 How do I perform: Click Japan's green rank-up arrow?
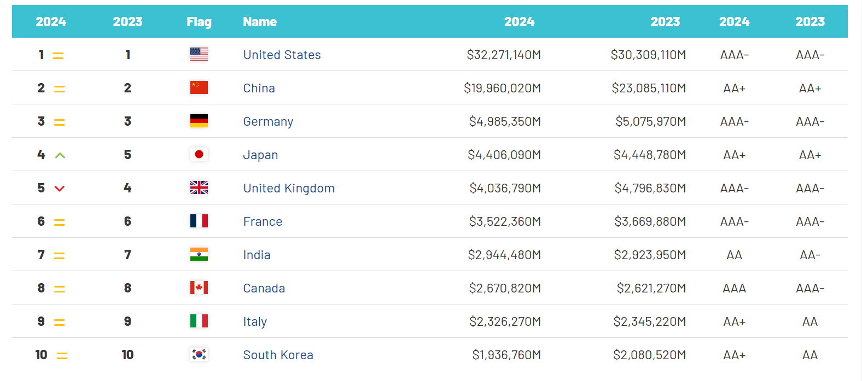[x=60, y=155]
